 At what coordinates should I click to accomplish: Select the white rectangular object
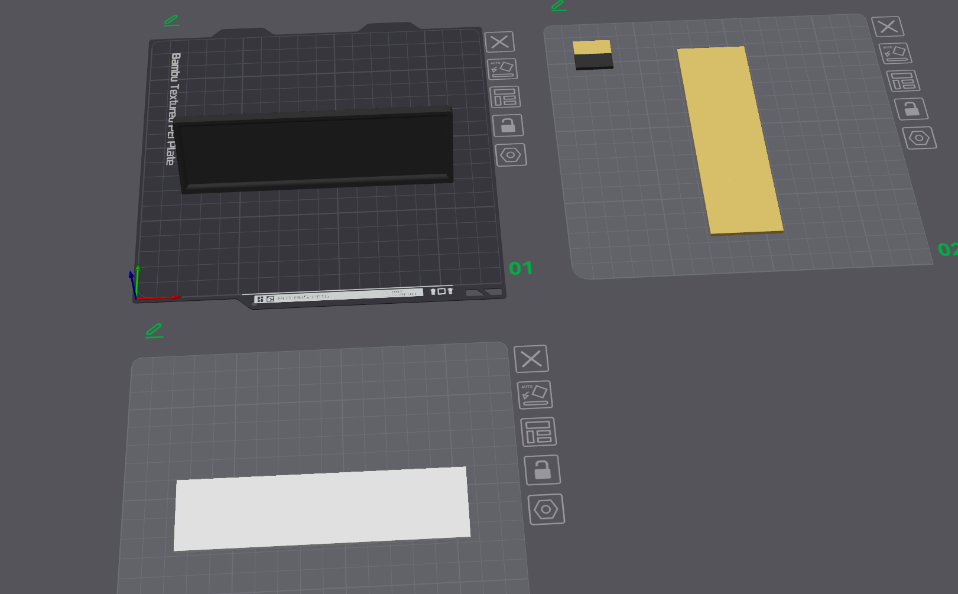322,509
